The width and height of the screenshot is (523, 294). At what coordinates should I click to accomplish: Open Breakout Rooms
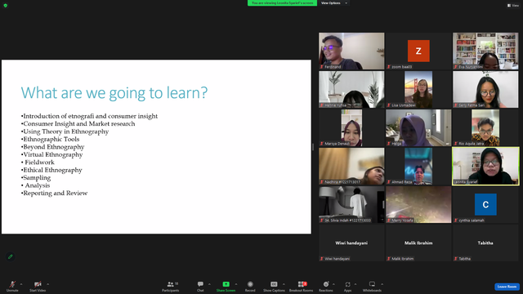tap(302, 286)
